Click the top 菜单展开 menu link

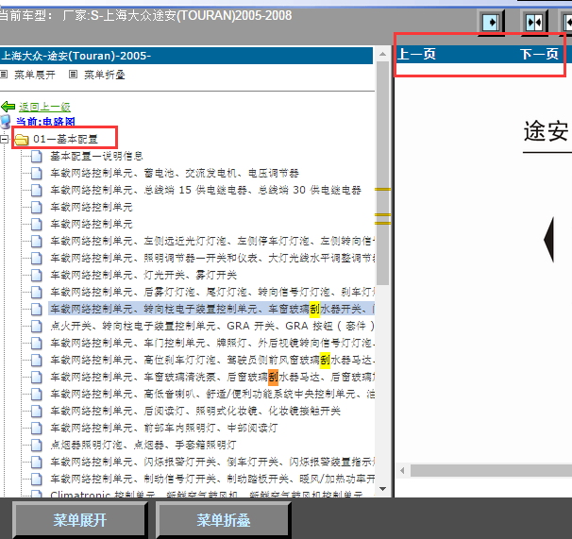pos(35,75)
